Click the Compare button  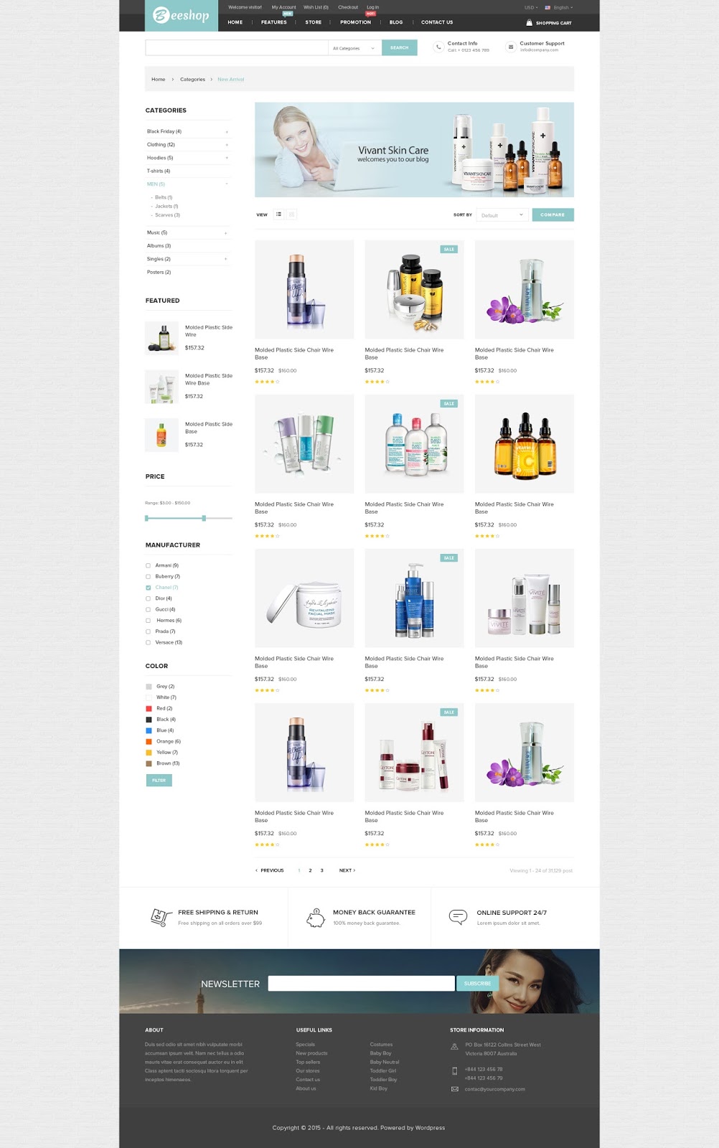point(553,215)
